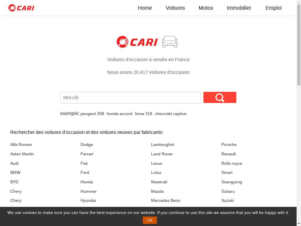The height and width of the screenshot is (226, 301).
Task: Click the scrollbar up arrow
Action: click(299, 2)
